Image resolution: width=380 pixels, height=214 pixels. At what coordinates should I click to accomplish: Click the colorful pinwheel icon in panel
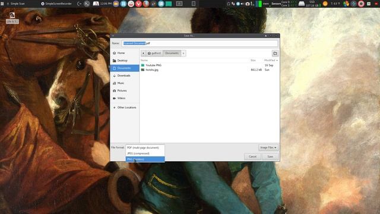[x=346, y=4]
